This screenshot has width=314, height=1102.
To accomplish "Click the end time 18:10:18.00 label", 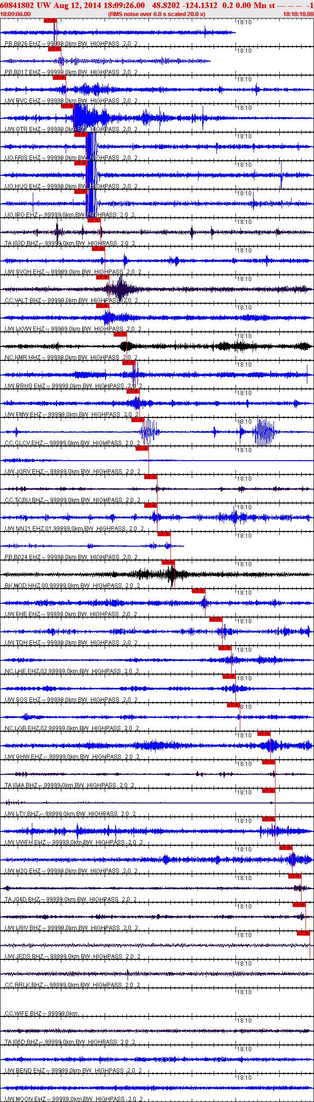I will (x=298, y=14).
